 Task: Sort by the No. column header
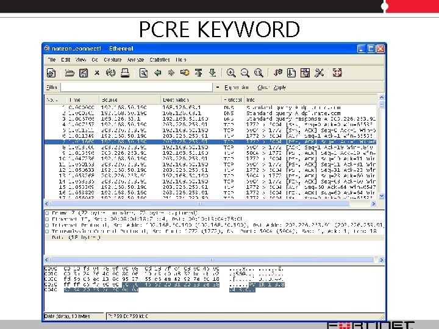click(x=55, y=99)
